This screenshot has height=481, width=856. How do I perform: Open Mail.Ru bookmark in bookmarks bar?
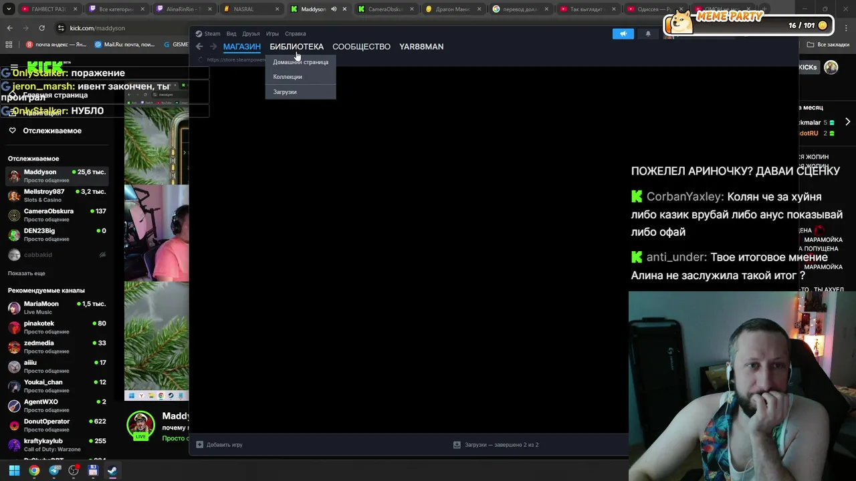[125, 45]
